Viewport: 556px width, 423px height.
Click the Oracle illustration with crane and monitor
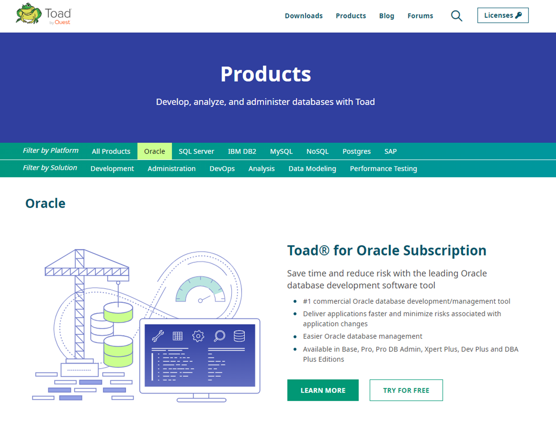(x=147, y=325)
